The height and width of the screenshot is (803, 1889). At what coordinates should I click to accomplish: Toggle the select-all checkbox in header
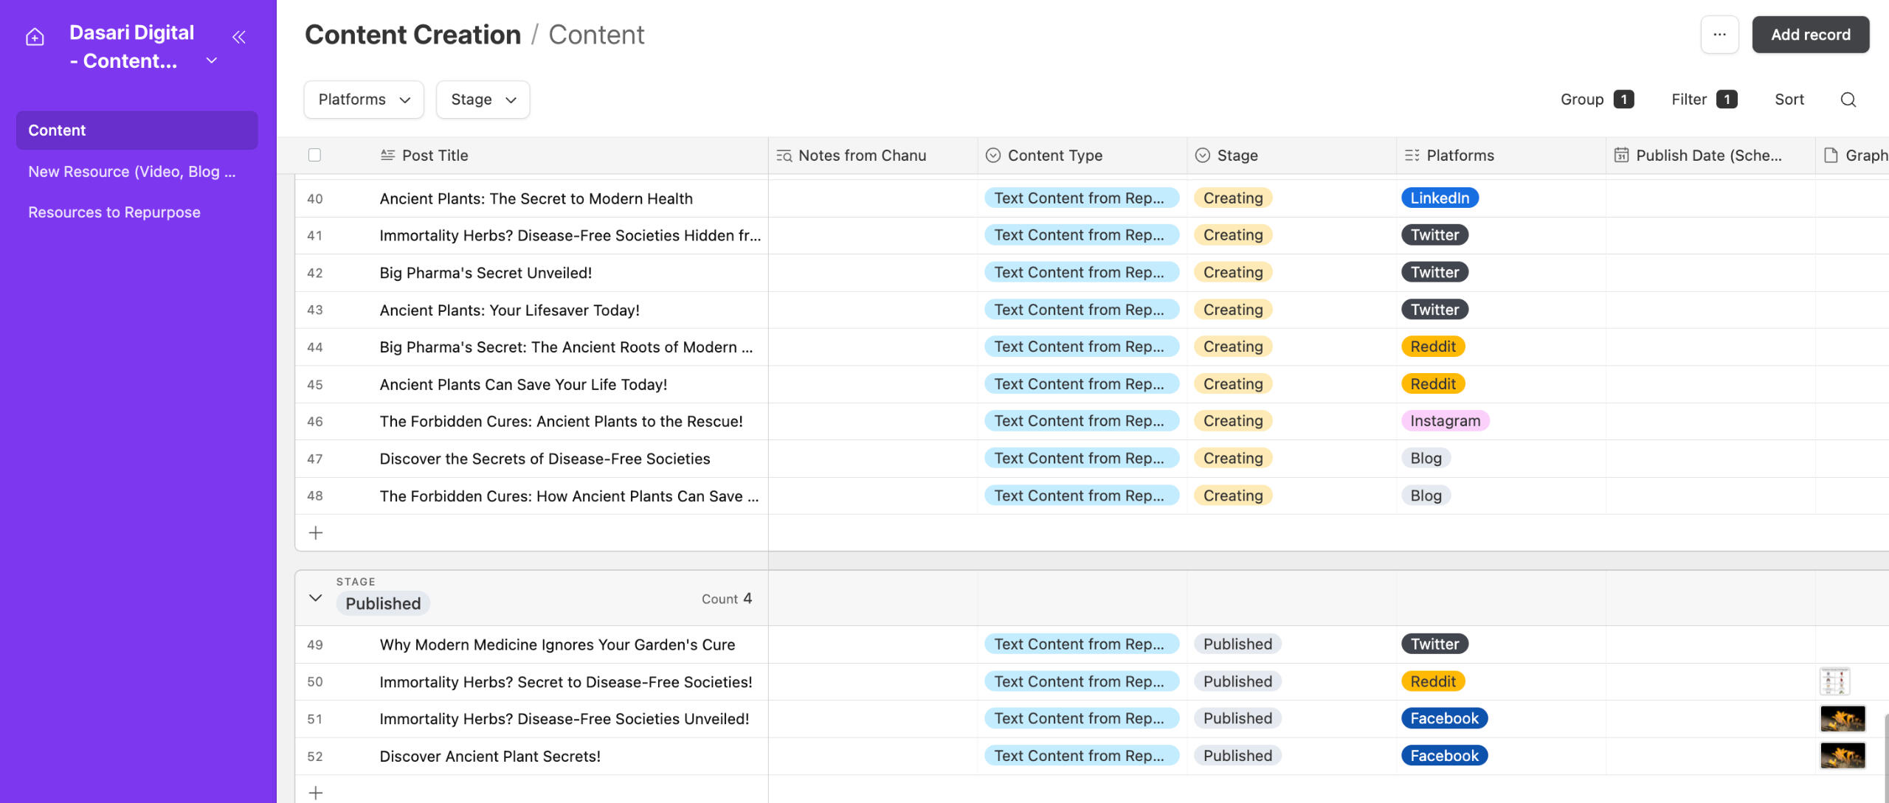(x=314, y=155)
